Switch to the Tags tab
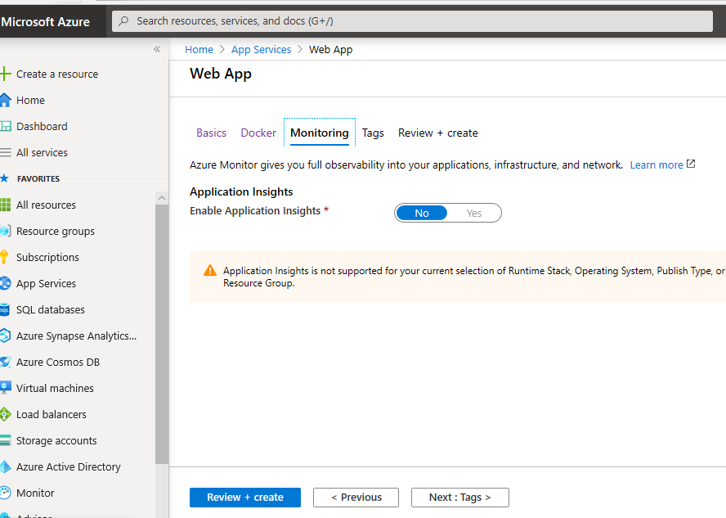 [x=373, y=133]
